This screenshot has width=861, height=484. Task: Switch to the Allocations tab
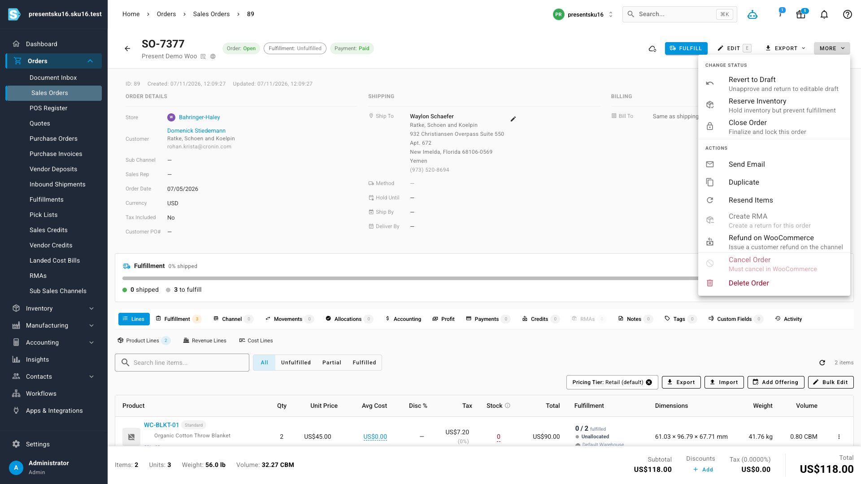(349, 319)
